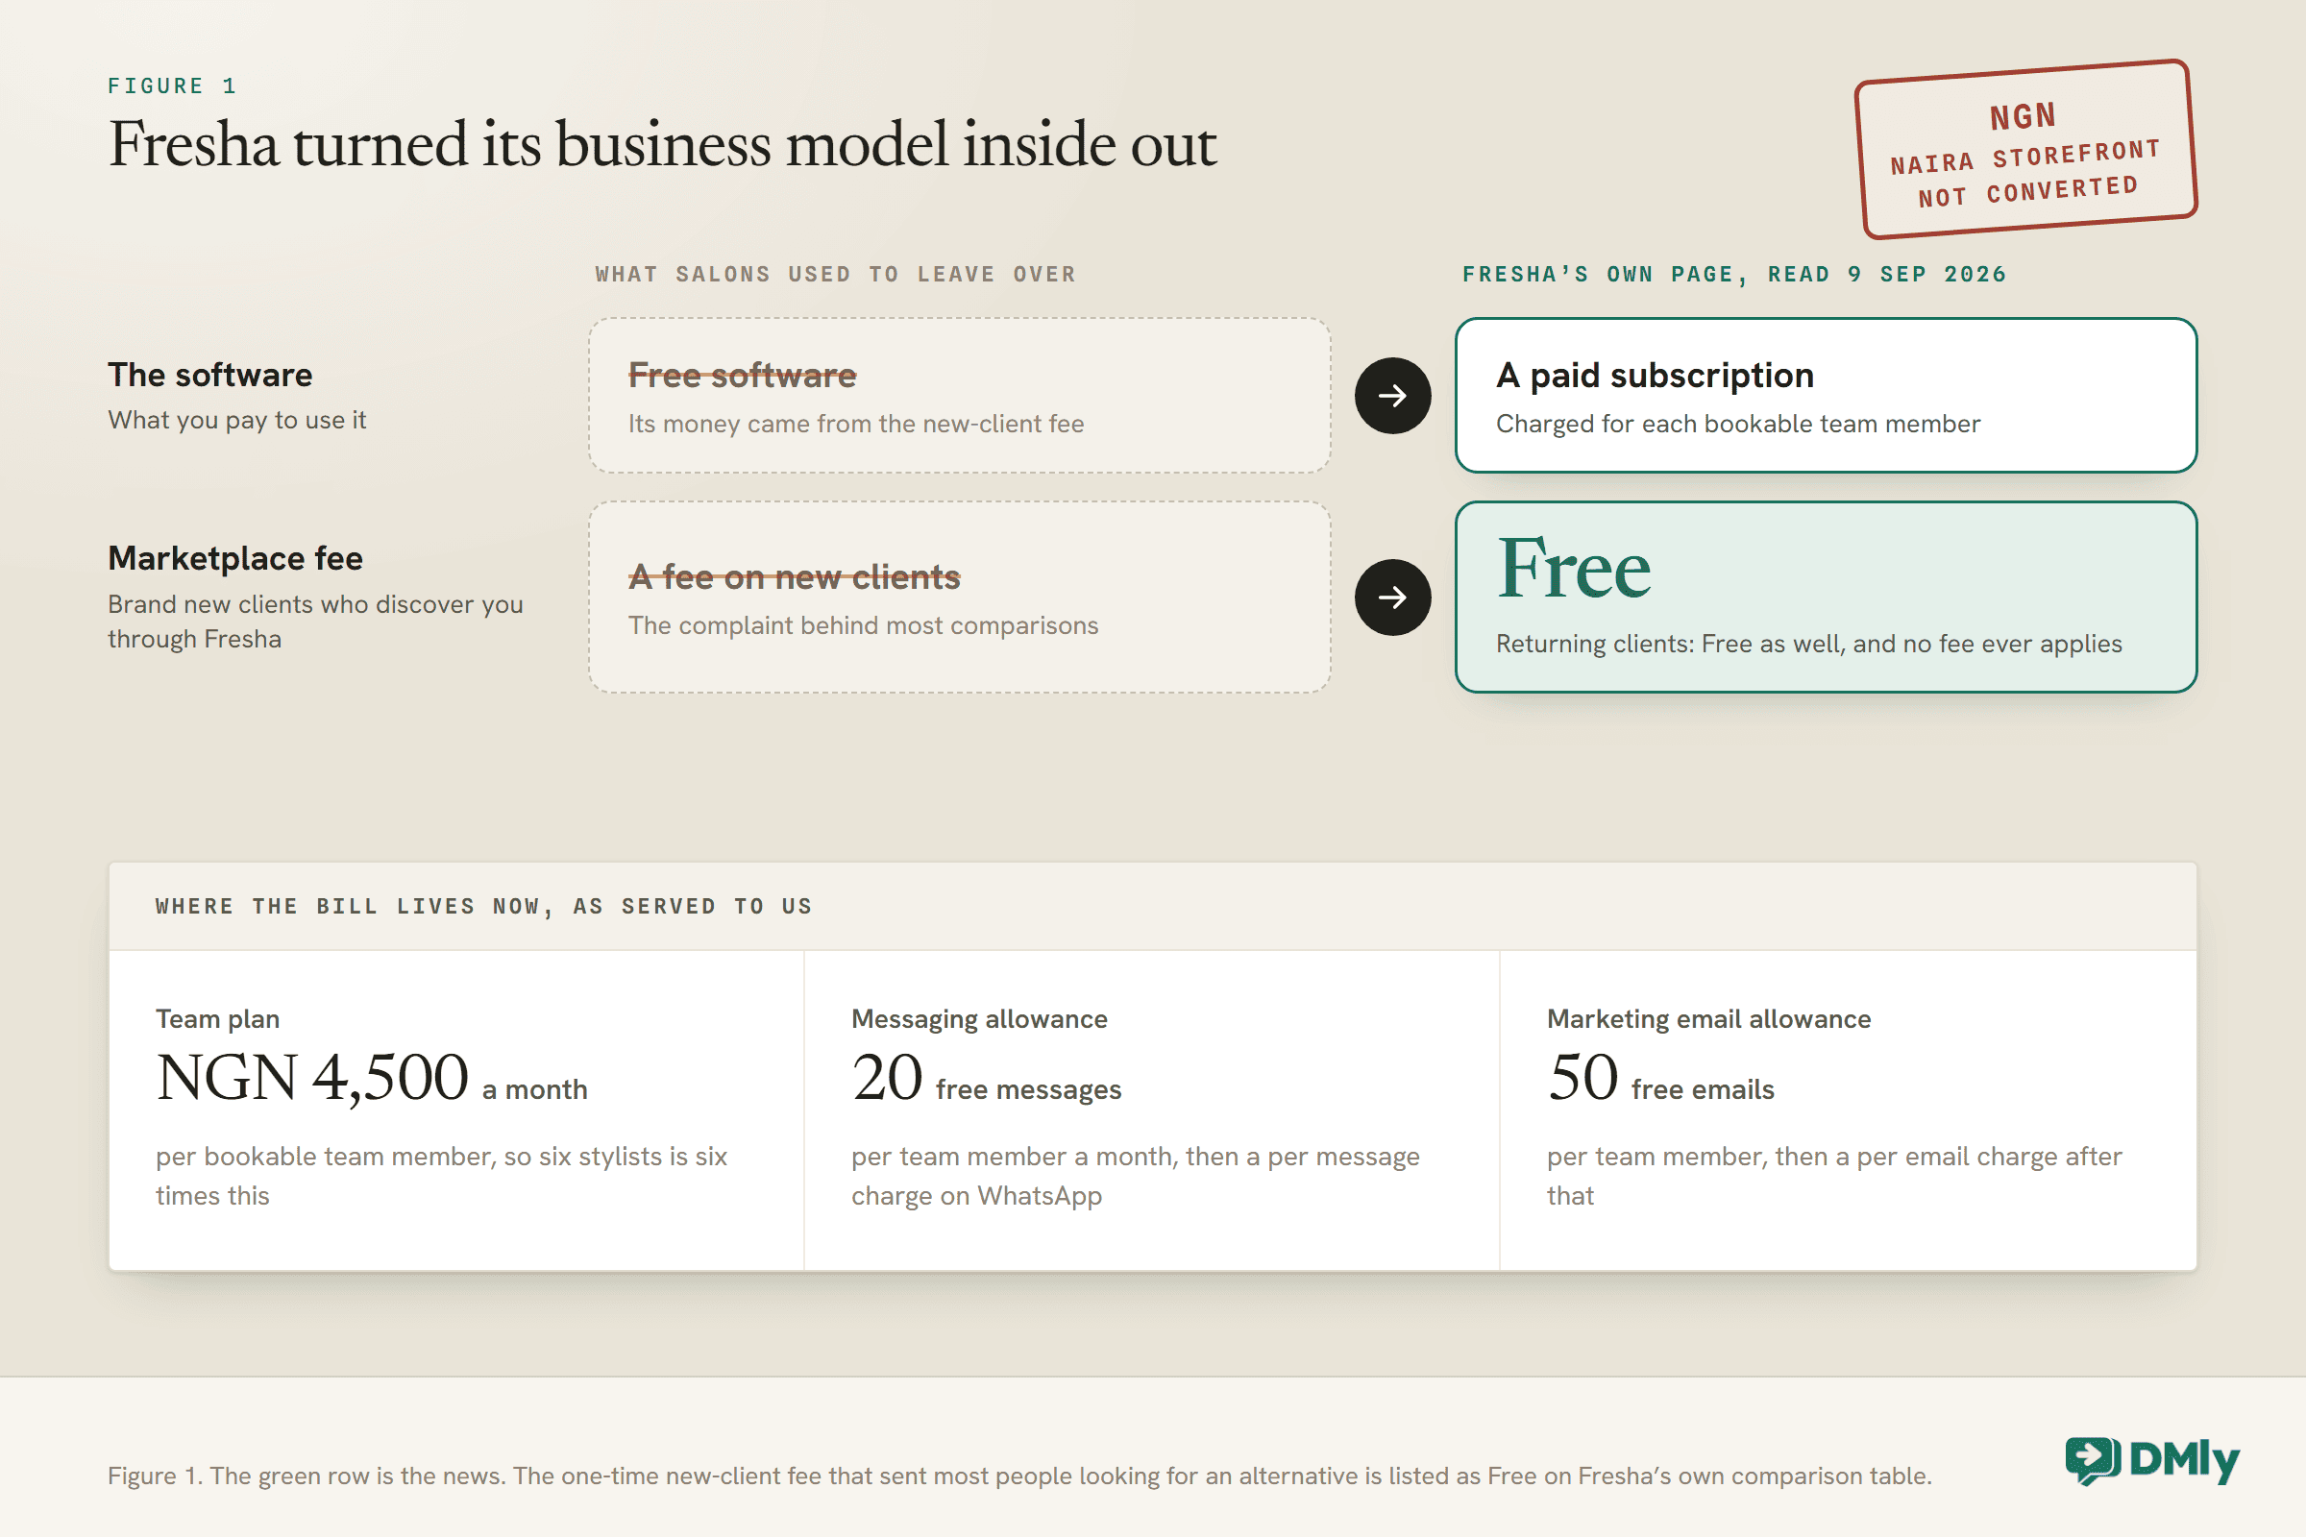The width and height of the screenshot is (2306, 1537).
Task: Click the 'FIGURE 1' label
Action: tap(173, 86)
